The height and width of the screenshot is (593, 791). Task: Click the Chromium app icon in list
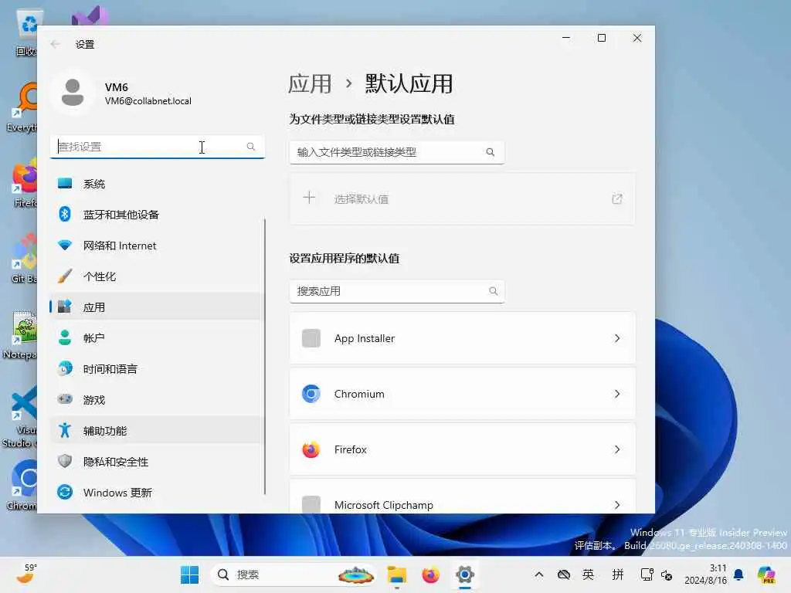click(311, 393)
